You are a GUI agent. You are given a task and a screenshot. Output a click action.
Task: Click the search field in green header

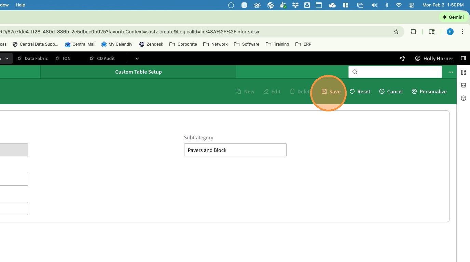(x=395, y=72)
